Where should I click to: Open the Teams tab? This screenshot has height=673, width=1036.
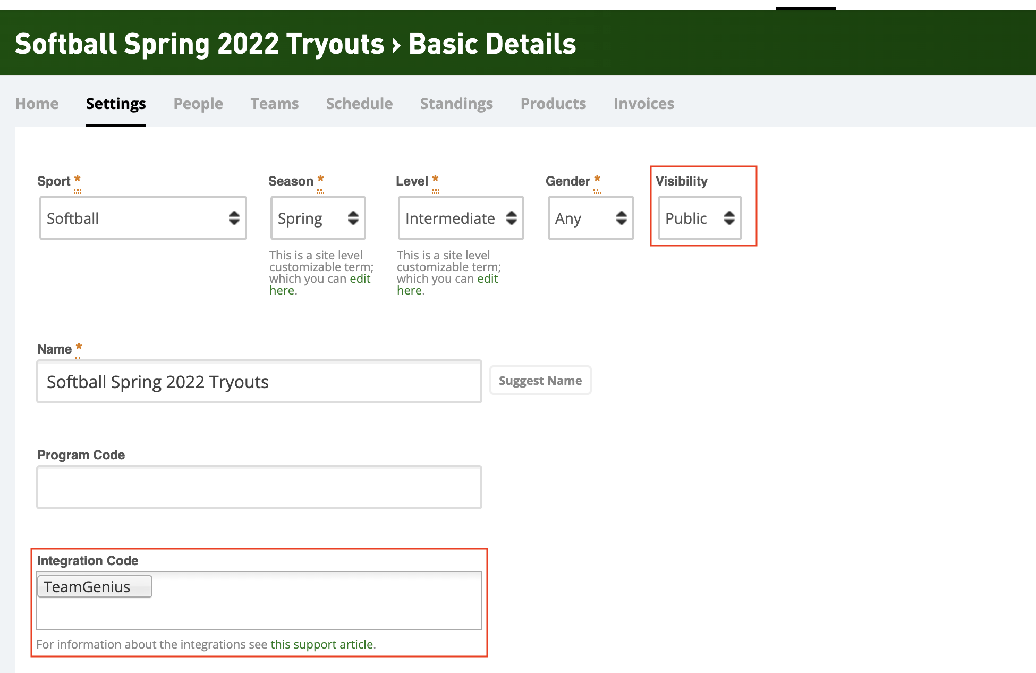point(274,104)
